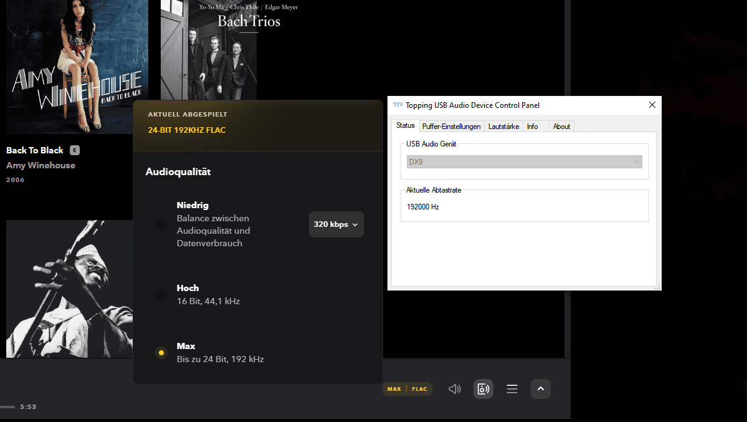
Task: Close the Topping control panel window
Action: pyautogui.click(x=652, y=105)
